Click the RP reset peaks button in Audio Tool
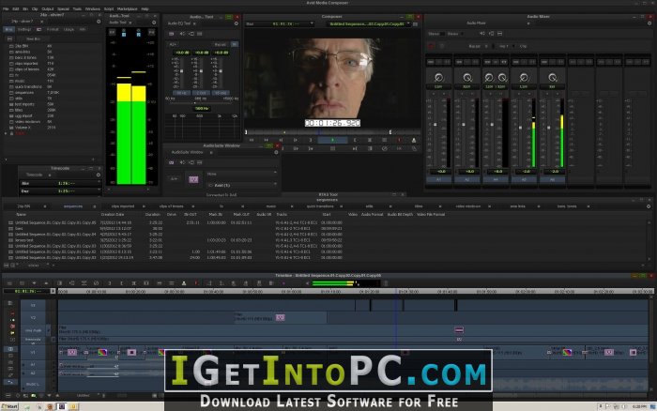Screen dimensions: 657x411 pos(112,32)
